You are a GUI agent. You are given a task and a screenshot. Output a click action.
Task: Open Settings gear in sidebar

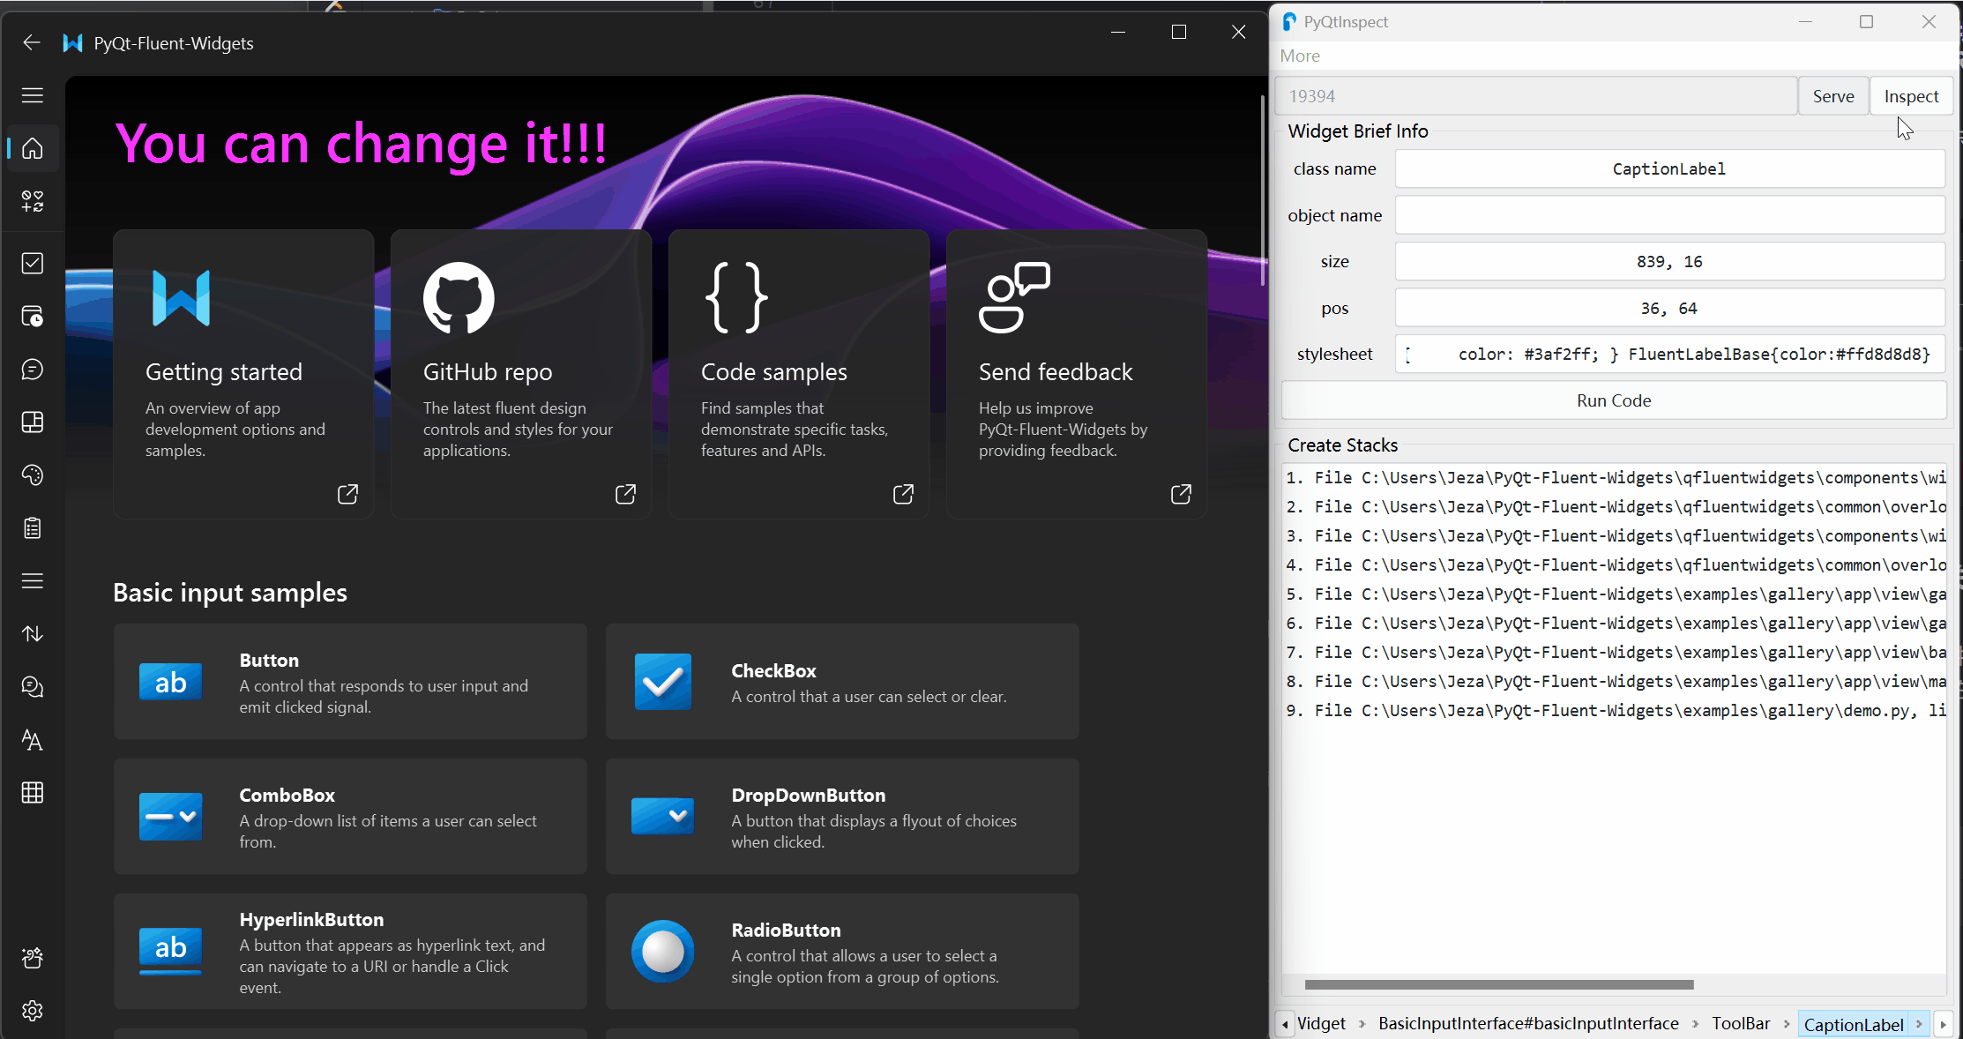point(33,1011)
